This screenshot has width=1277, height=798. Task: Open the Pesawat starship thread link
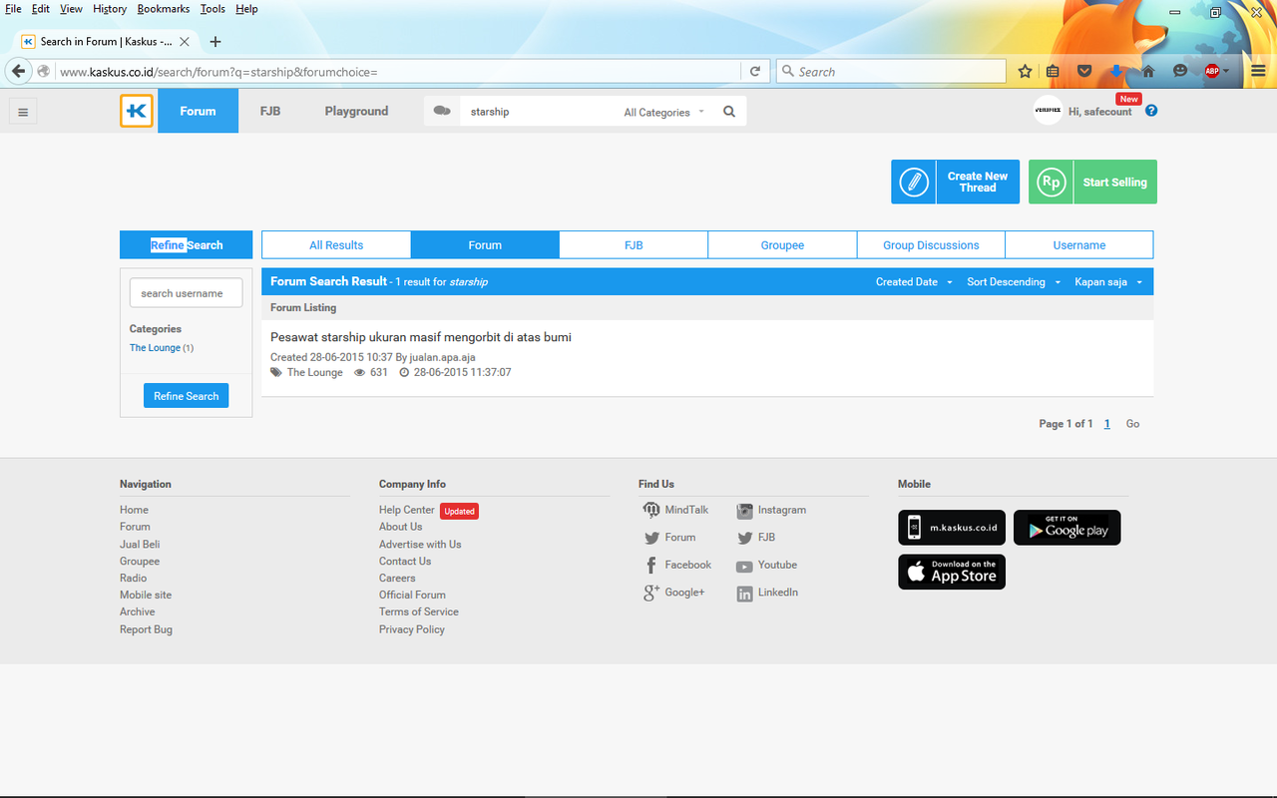(x=420, y=337)
